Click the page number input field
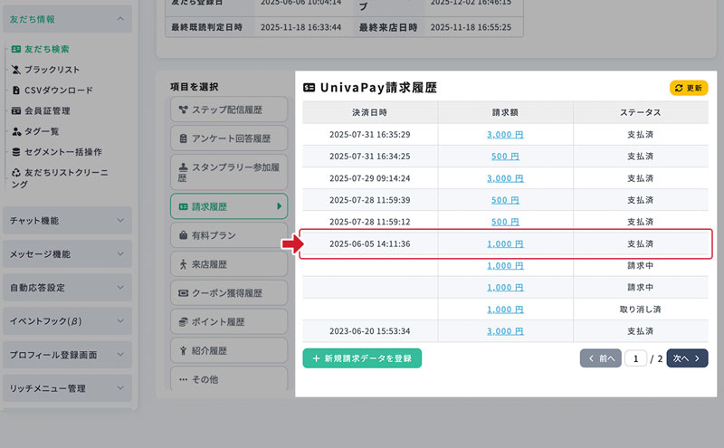 coord(635,358)
